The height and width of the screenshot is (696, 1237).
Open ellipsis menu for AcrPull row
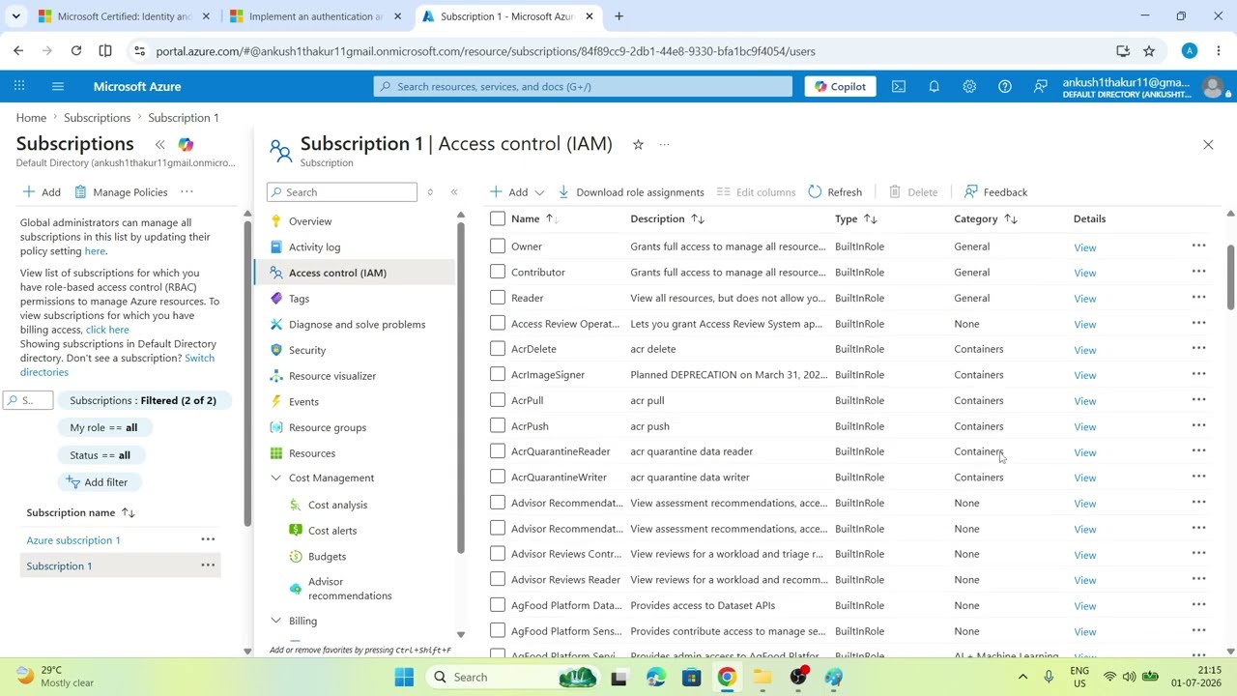[x=1198, y=399]
